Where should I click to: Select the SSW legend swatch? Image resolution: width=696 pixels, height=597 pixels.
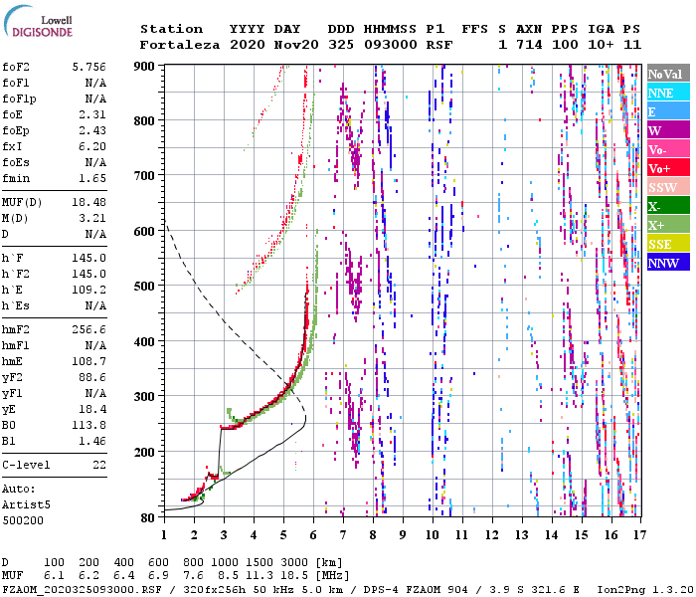668,187
